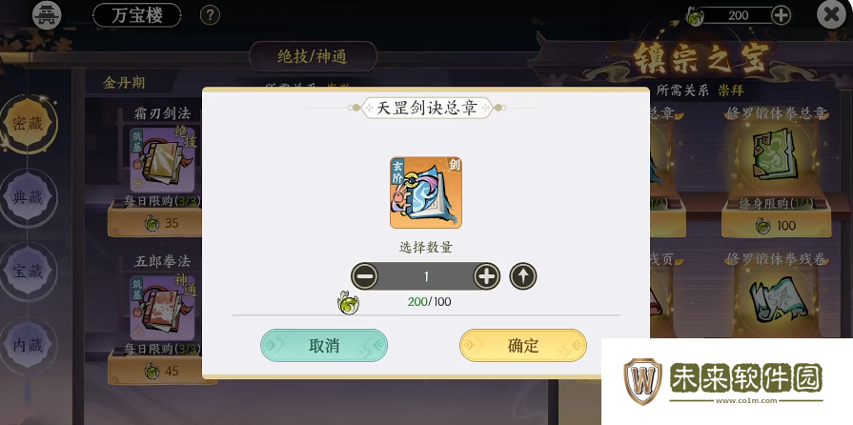The width and height of the screenshot is (853, 425).
Task: Select the 密藏 side tab
Action: click(28, 124)
